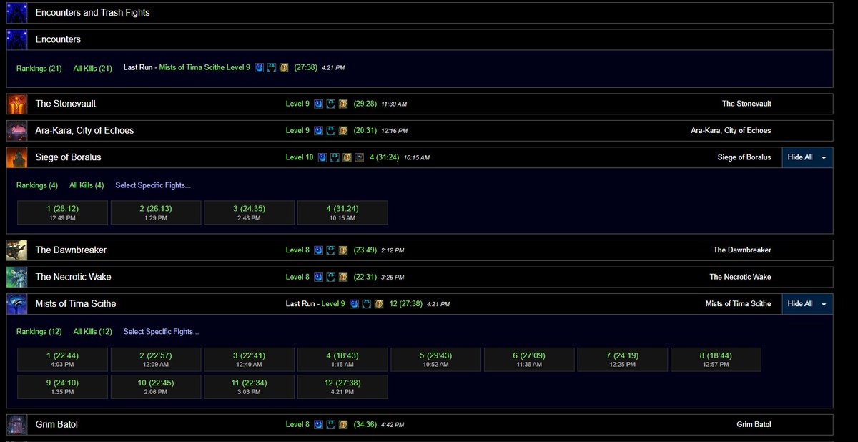Click dark fourth affix icon on Siege of Boralus row
Viewport: 858px width, 442px height.
pos(360,157)
